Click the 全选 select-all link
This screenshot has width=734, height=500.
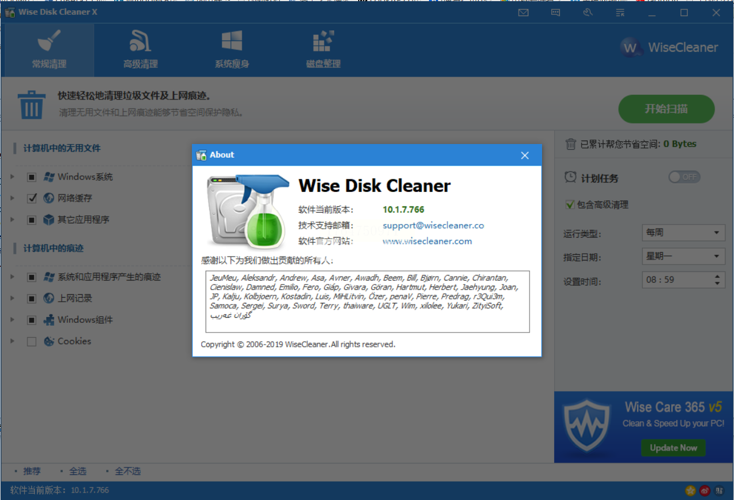78,471
